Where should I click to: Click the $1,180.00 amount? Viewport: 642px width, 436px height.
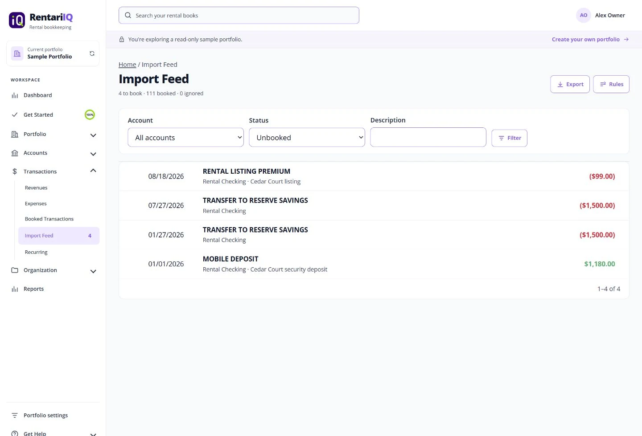click(600, 264)
